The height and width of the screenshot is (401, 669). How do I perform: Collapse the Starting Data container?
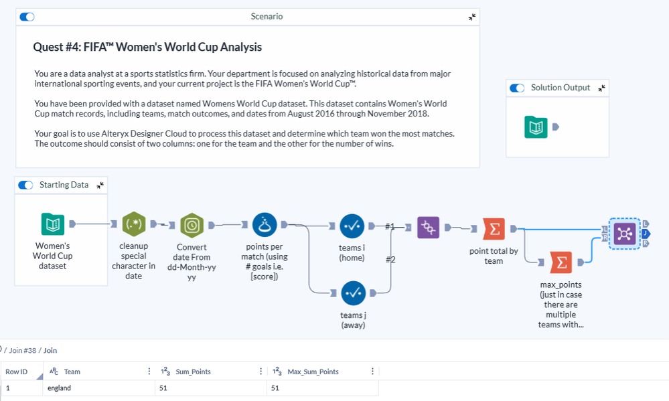coord(100,185)
